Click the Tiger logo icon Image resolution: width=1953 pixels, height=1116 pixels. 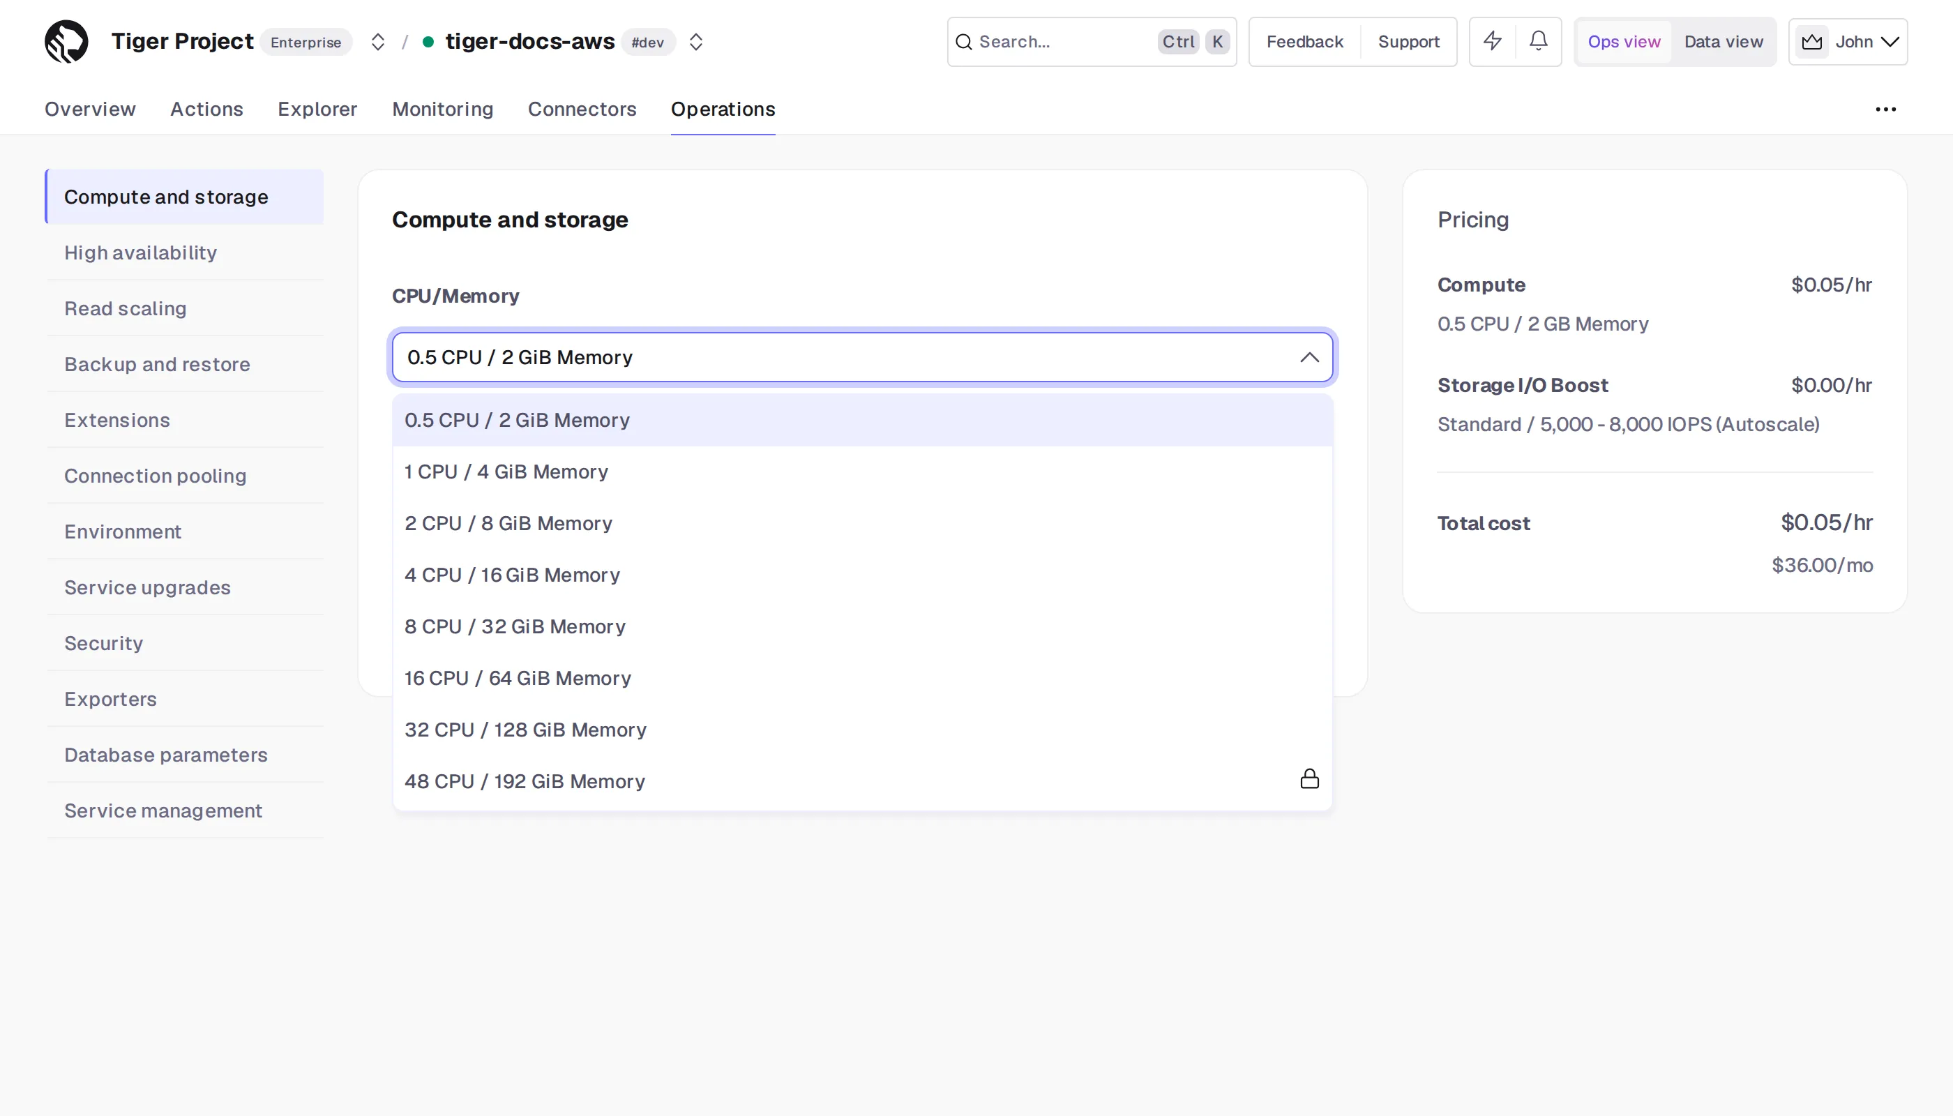pos(67,41)
